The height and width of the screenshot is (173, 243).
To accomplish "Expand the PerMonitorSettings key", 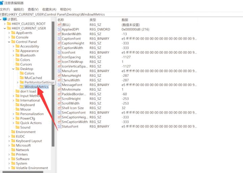I will pos(17,82).
